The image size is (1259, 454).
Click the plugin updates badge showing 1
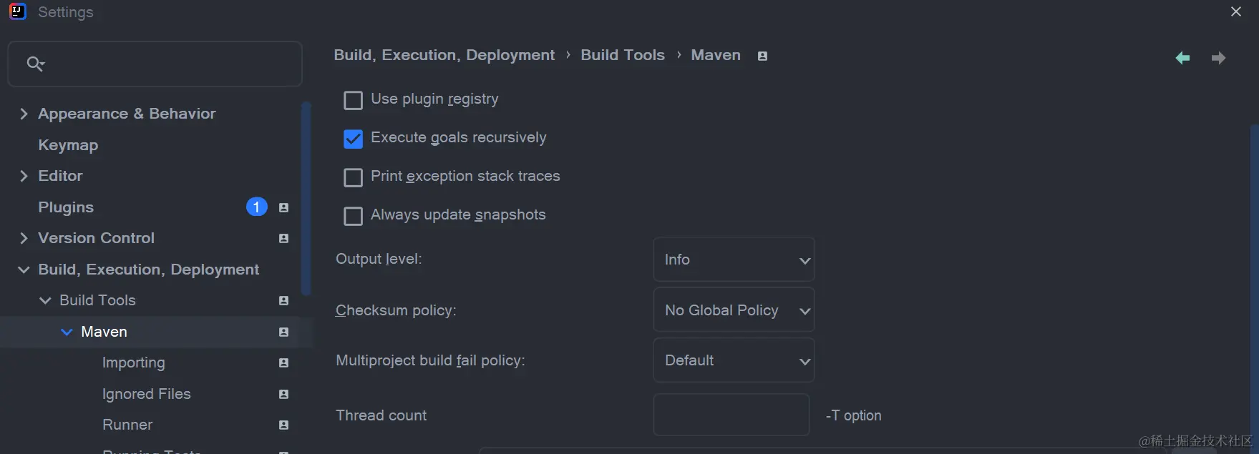pyautogui.click(x=256, y=207)
